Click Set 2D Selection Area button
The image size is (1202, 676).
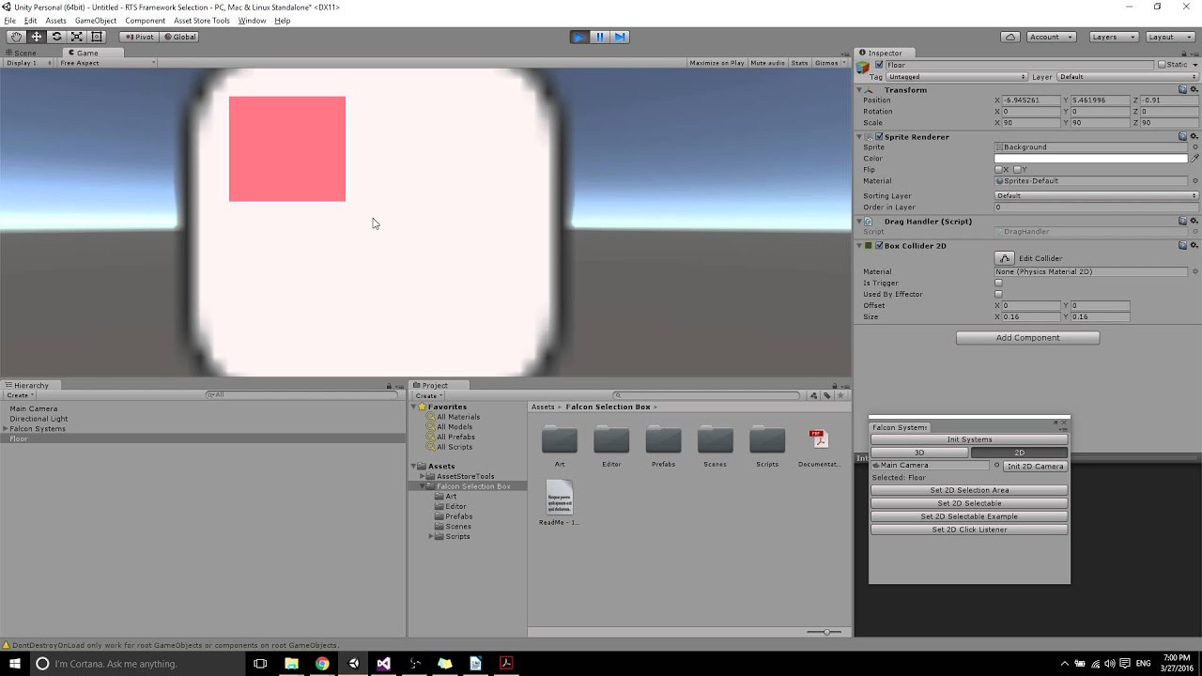(969, 490)
